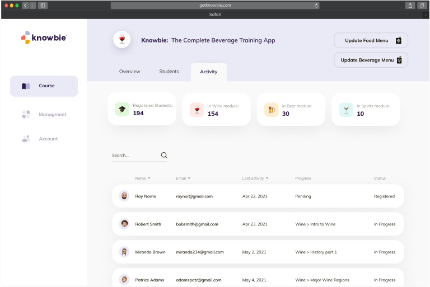Click the Knowbie logo in sidebar

point(44,37)
